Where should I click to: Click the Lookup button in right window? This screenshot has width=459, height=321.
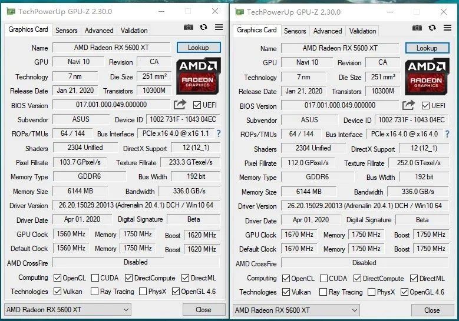click(x=427, y=48)
